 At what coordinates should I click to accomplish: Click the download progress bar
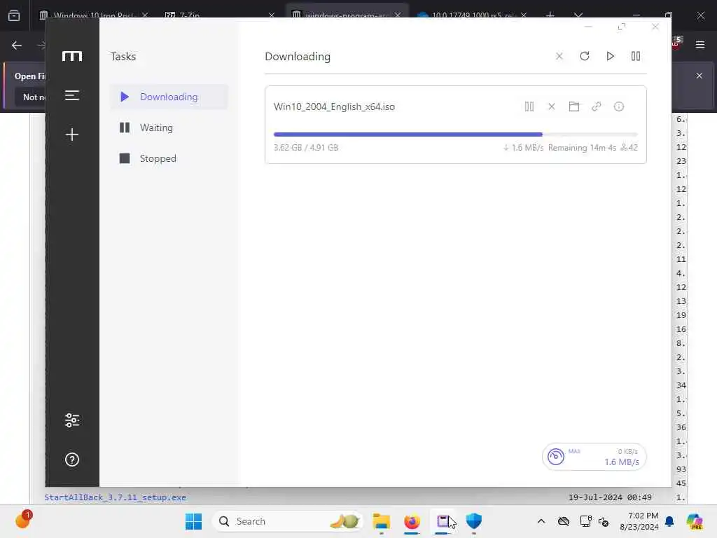(x=455, y=134)
